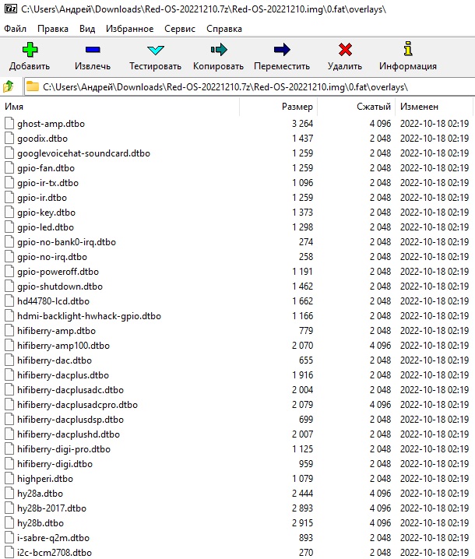Click file icon of hy28a.dtbo
475x559 pixels.
coord(9,494)
